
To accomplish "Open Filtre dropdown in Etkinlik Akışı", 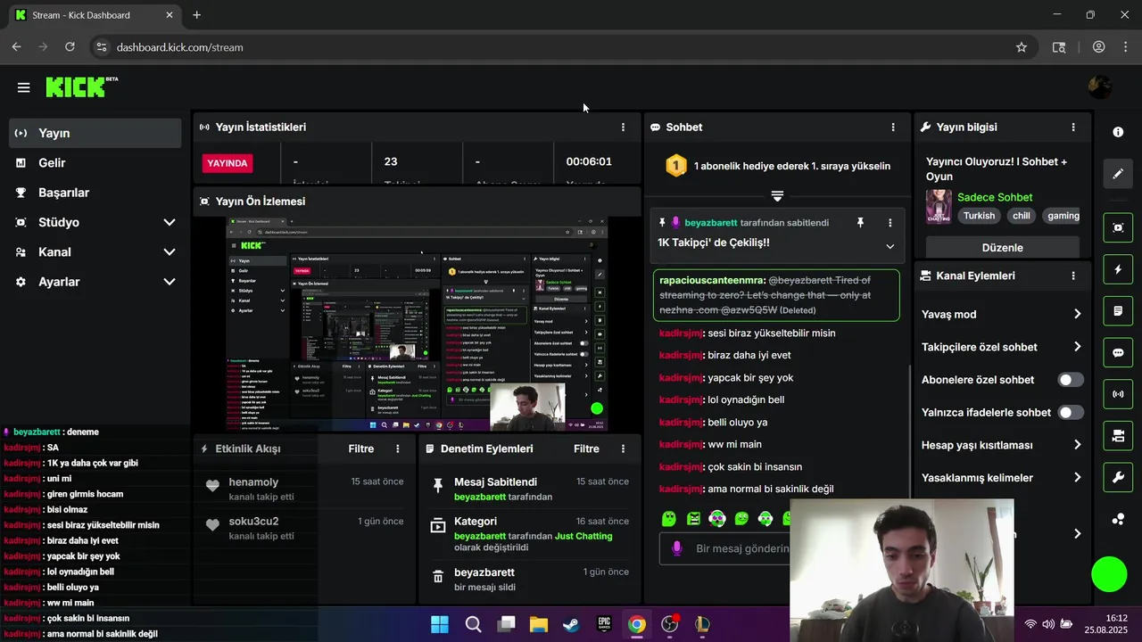I will coord(361,449).
